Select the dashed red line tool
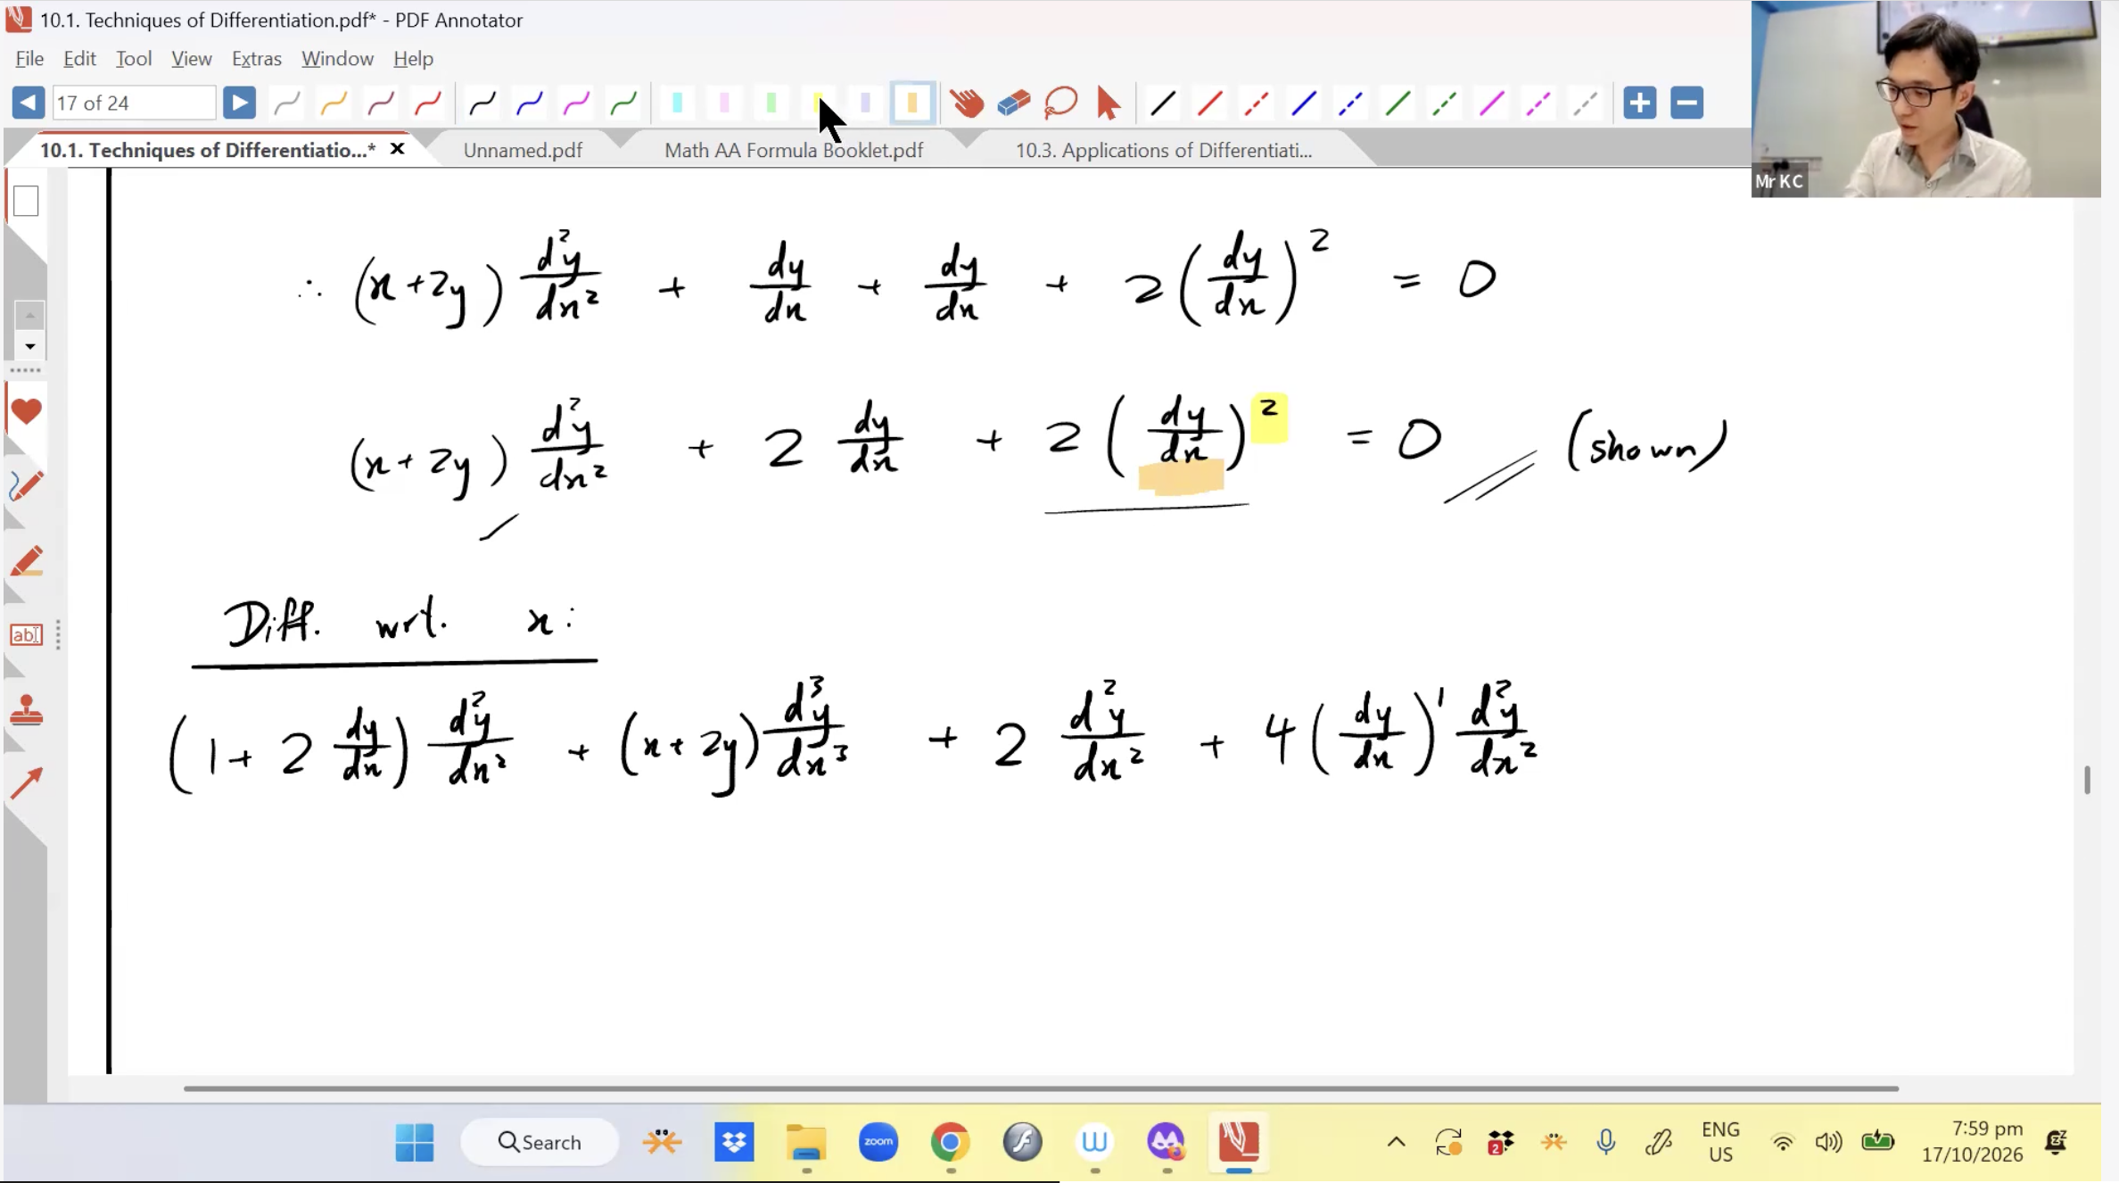Image resolution: width=2119 pixels, height=1183 pixels. (x=1257, y=103)
